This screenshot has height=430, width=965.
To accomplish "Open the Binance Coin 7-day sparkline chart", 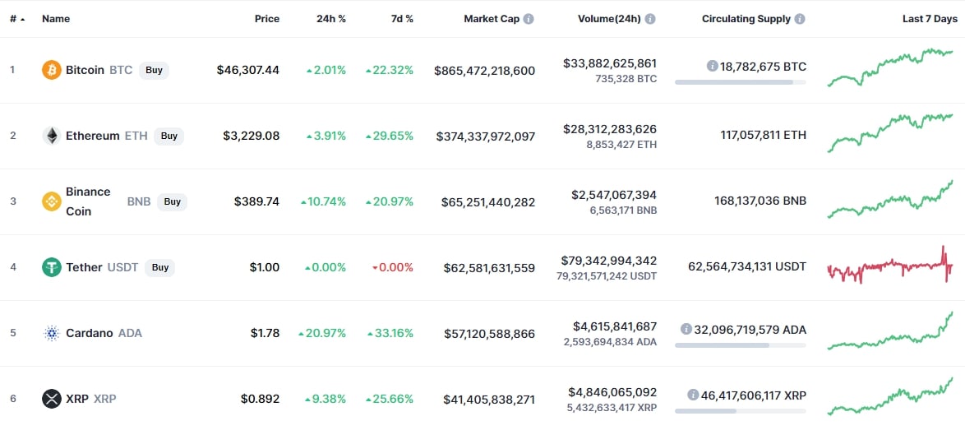I will point(890,199).
